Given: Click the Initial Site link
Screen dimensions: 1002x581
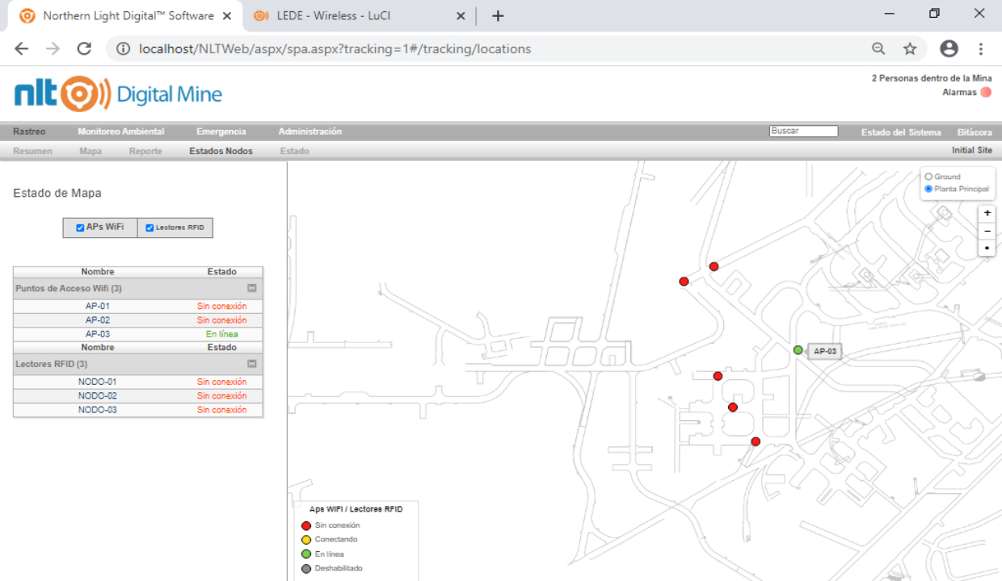Looking at the screenshot, I should [972, 151].
